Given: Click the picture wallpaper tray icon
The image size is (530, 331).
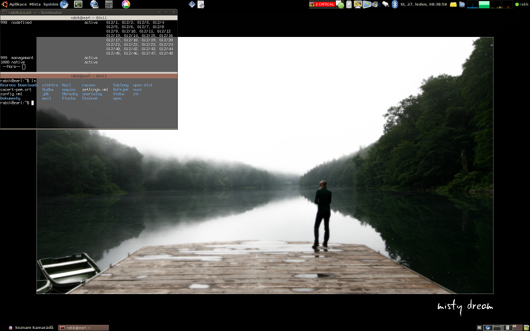Looking at the screenshot, I should pyautogui.click(x=367, y=4).
